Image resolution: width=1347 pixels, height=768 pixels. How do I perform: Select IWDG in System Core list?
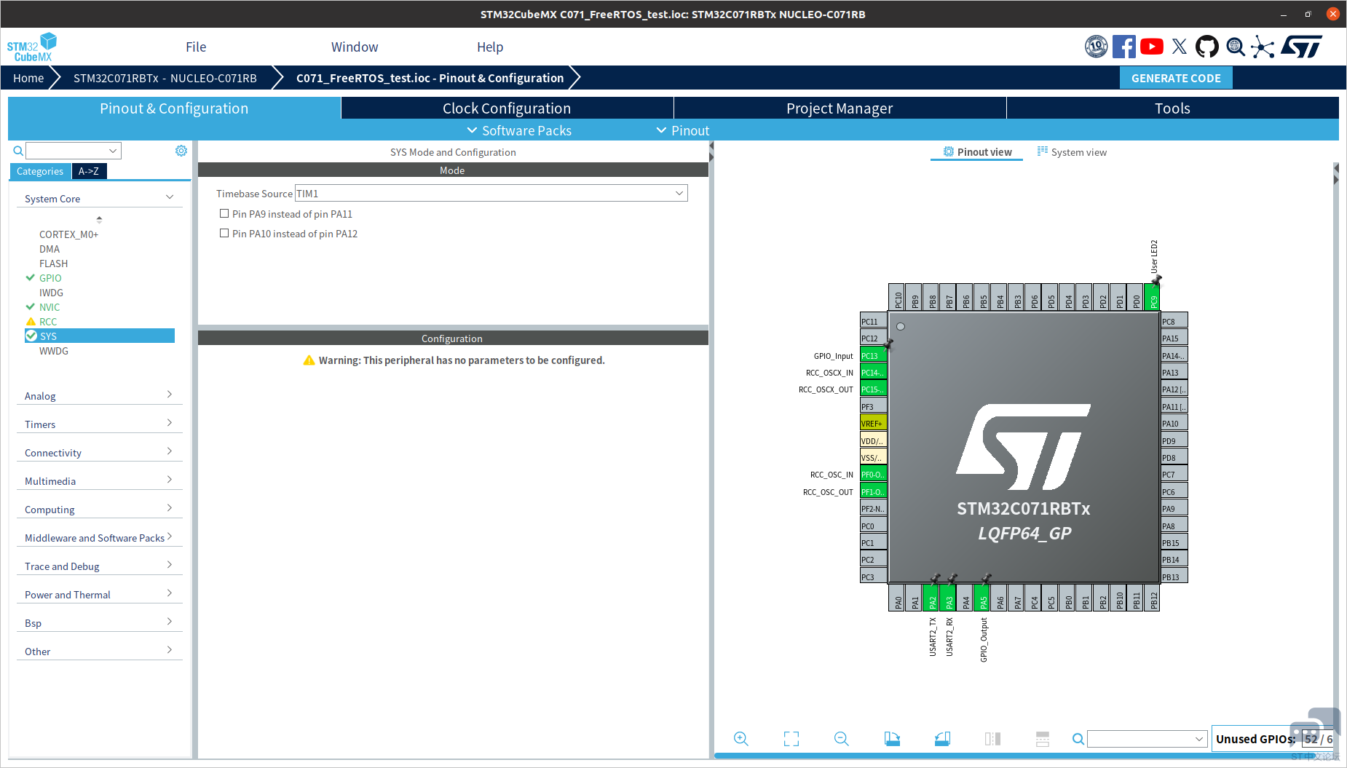pyautogui.click(x=51, y=293)
